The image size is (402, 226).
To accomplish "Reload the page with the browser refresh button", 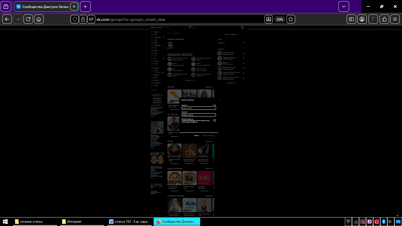I will 28,19.
